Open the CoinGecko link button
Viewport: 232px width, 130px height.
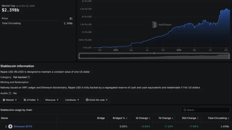coord(72,100)
